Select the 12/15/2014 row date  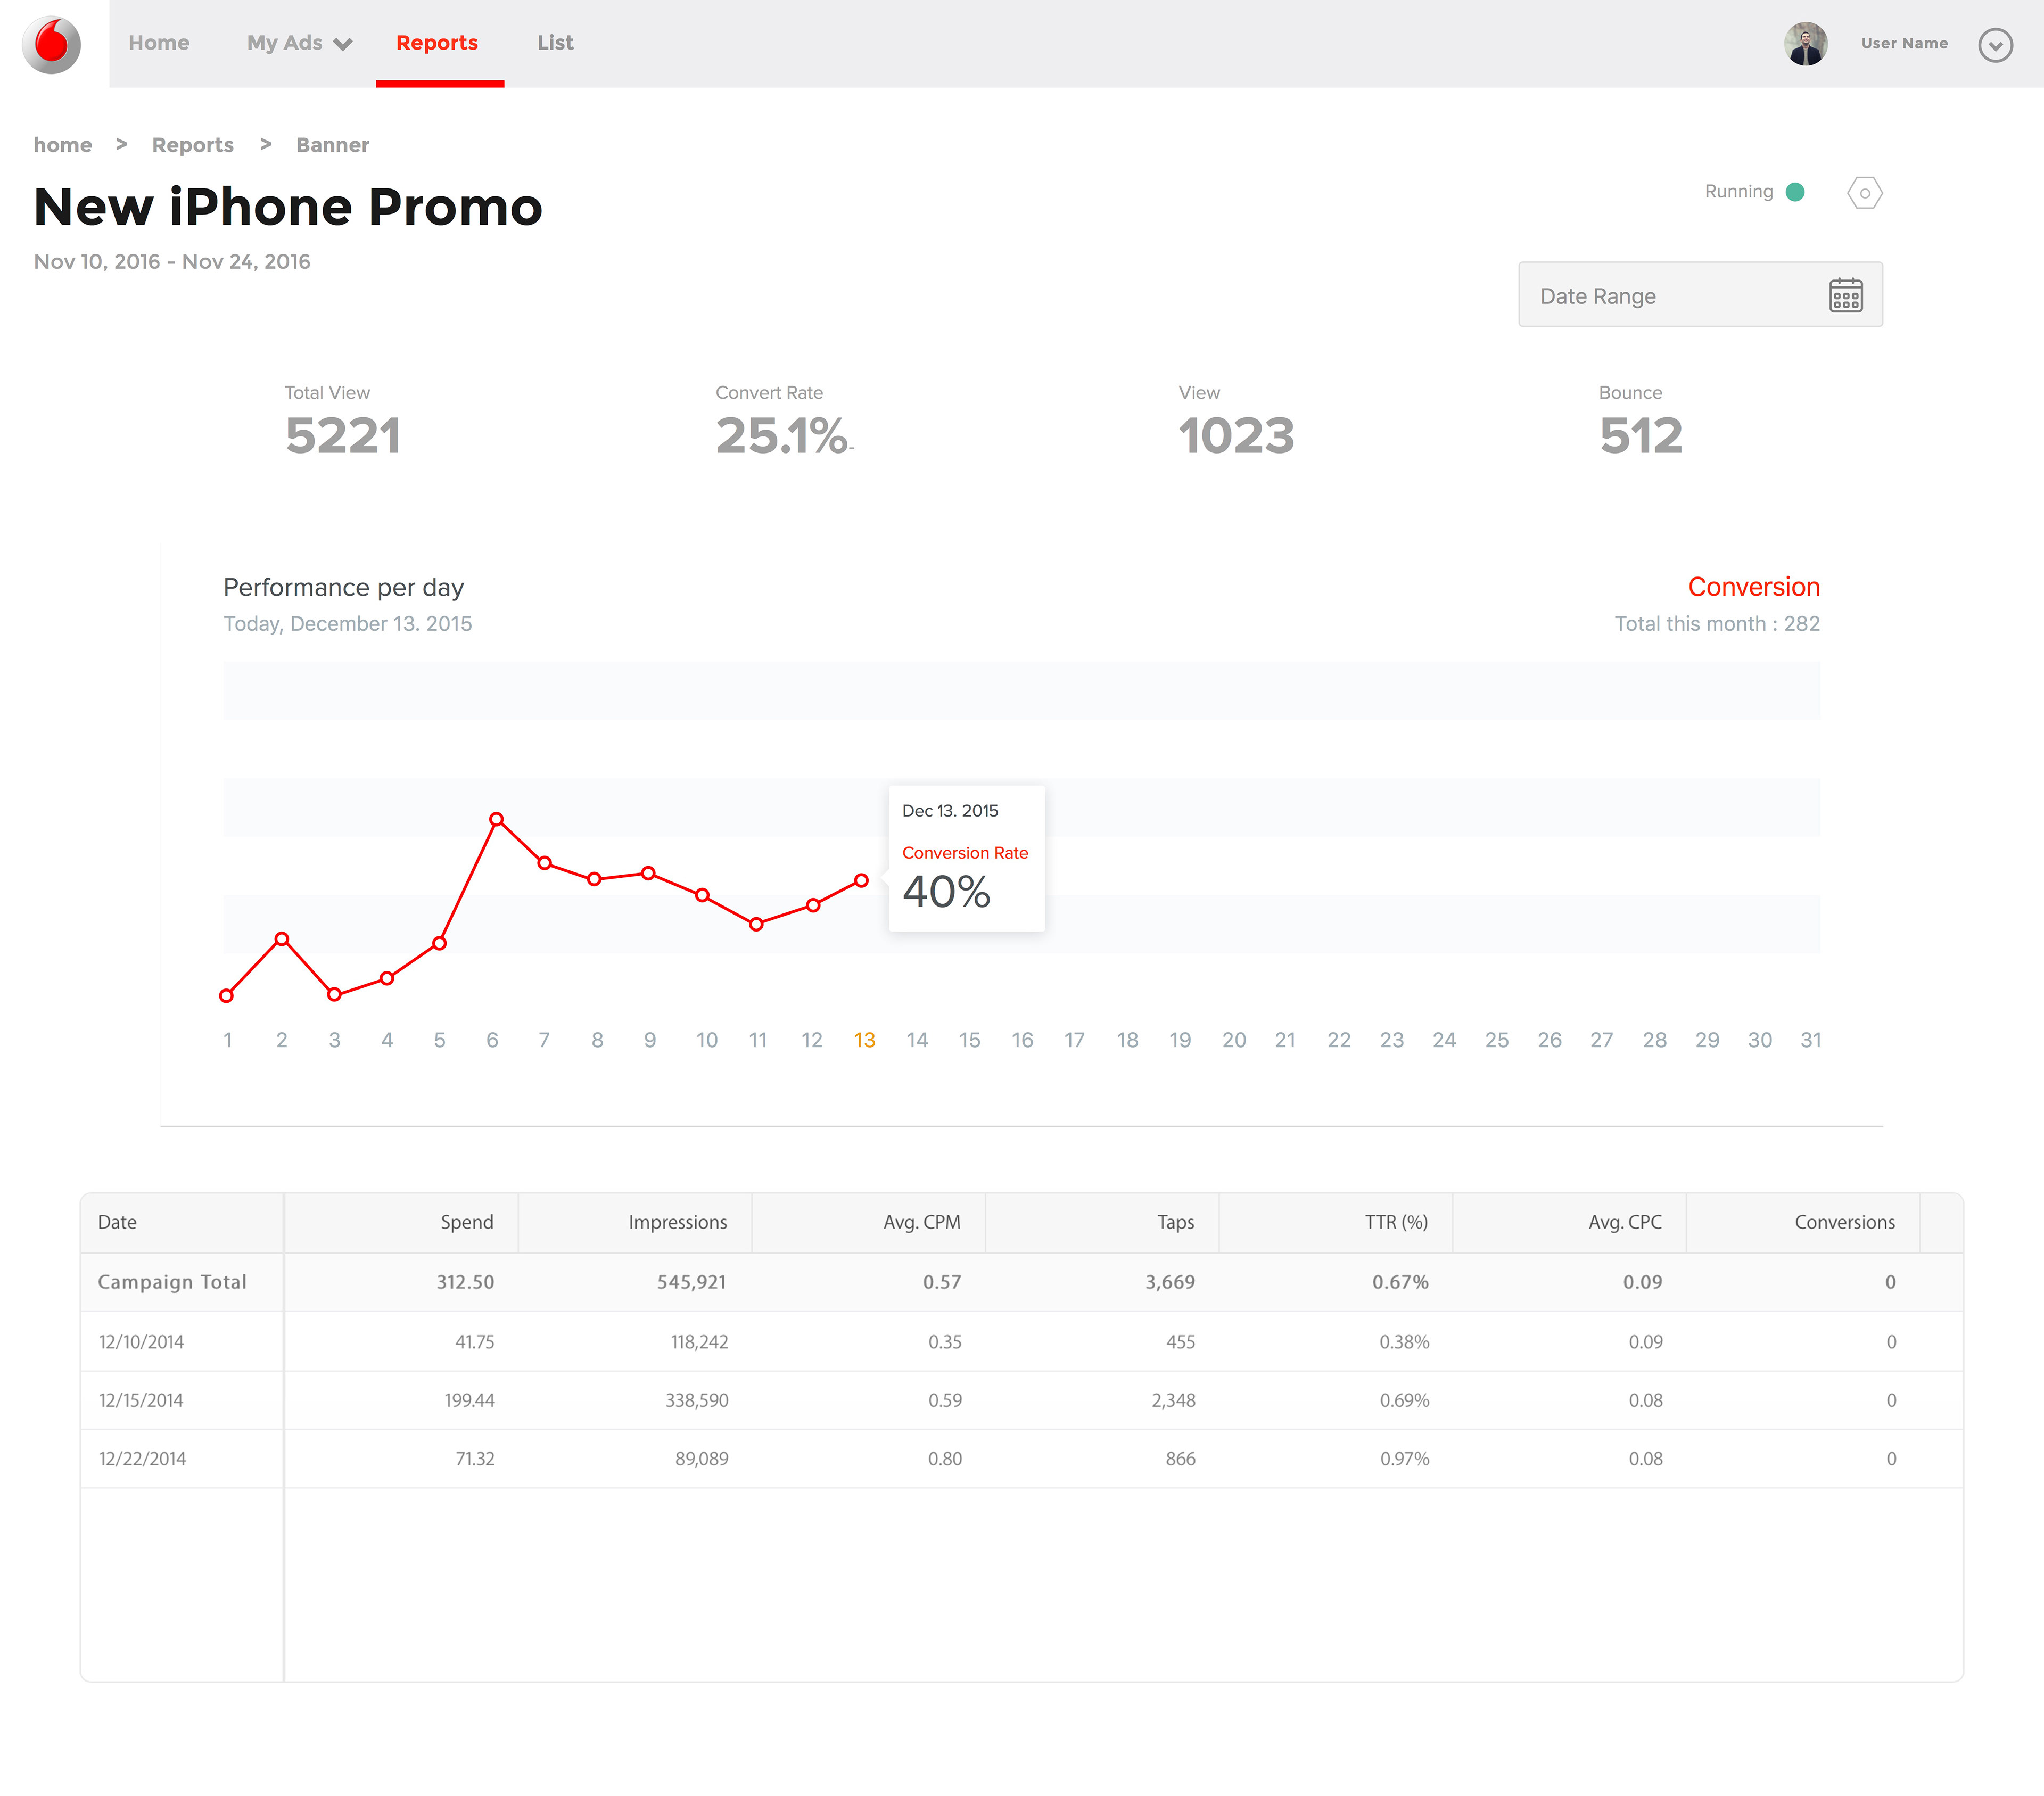click(141, 1400)
